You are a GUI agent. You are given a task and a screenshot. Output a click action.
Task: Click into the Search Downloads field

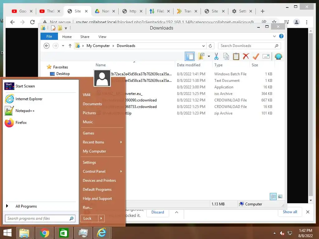249,46
